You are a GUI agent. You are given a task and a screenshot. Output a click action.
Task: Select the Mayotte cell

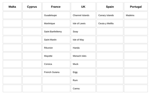[56, 56]
